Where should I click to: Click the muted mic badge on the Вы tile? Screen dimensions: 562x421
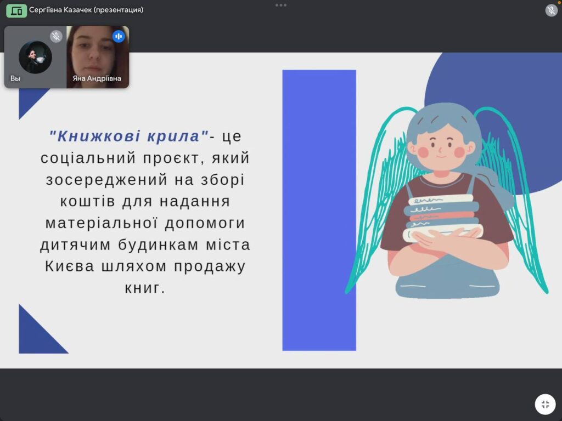coord(56,36)
